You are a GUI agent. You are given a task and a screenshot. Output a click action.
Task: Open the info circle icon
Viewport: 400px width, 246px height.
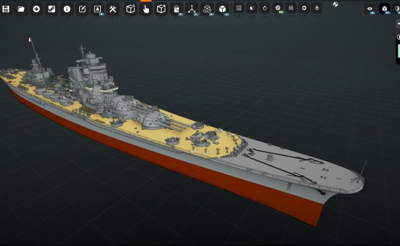[67, 9]
